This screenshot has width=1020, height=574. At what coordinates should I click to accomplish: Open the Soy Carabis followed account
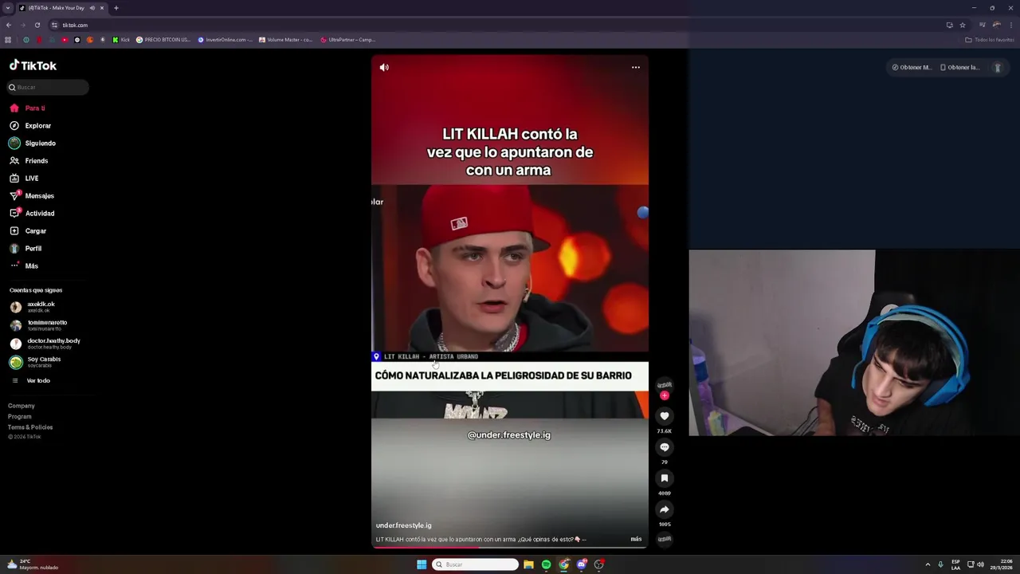pos(35,361)
